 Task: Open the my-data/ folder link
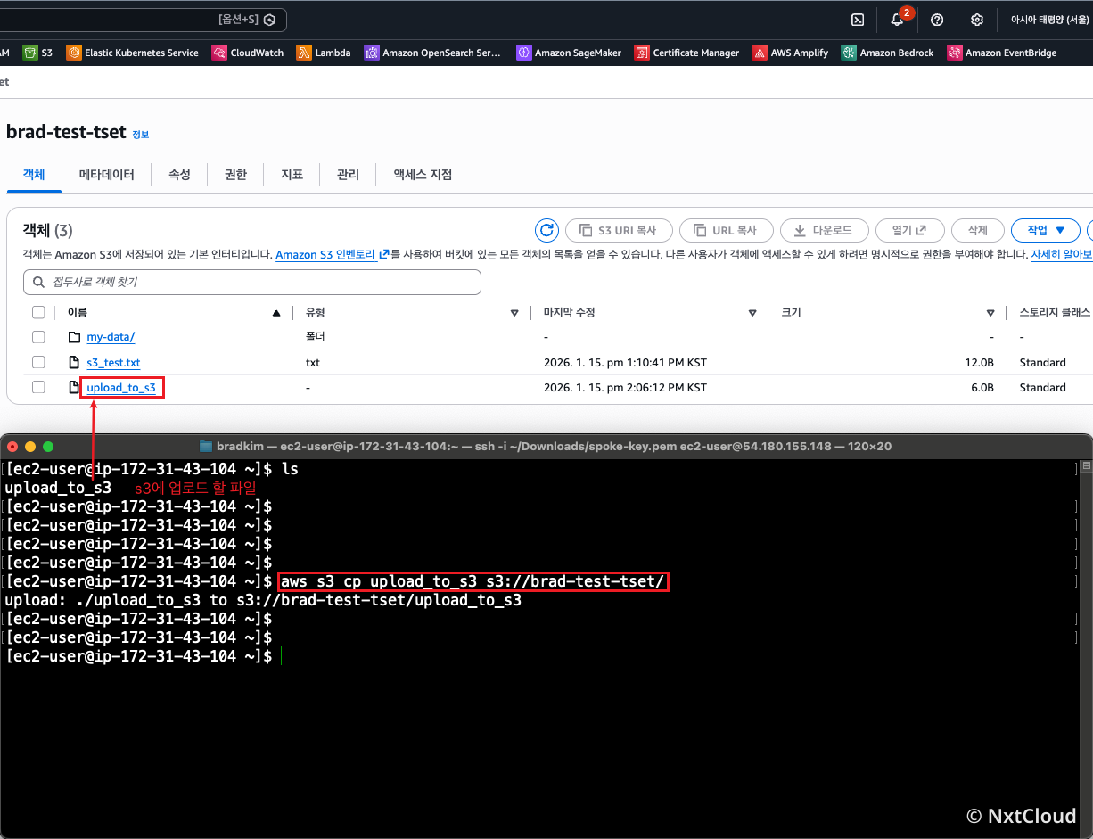111,337
